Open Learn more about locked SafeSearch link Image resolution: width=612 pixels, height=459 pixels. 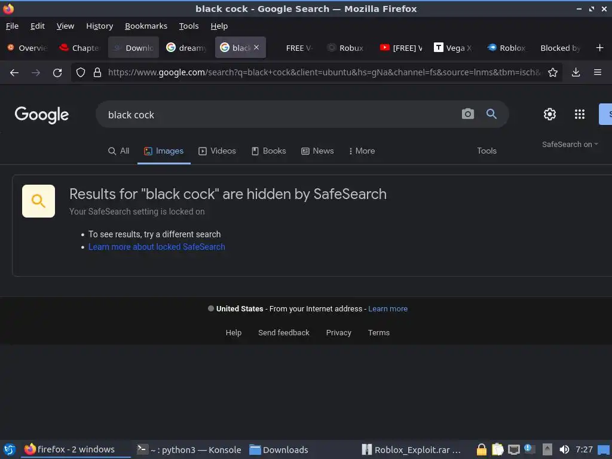[157, 247]
